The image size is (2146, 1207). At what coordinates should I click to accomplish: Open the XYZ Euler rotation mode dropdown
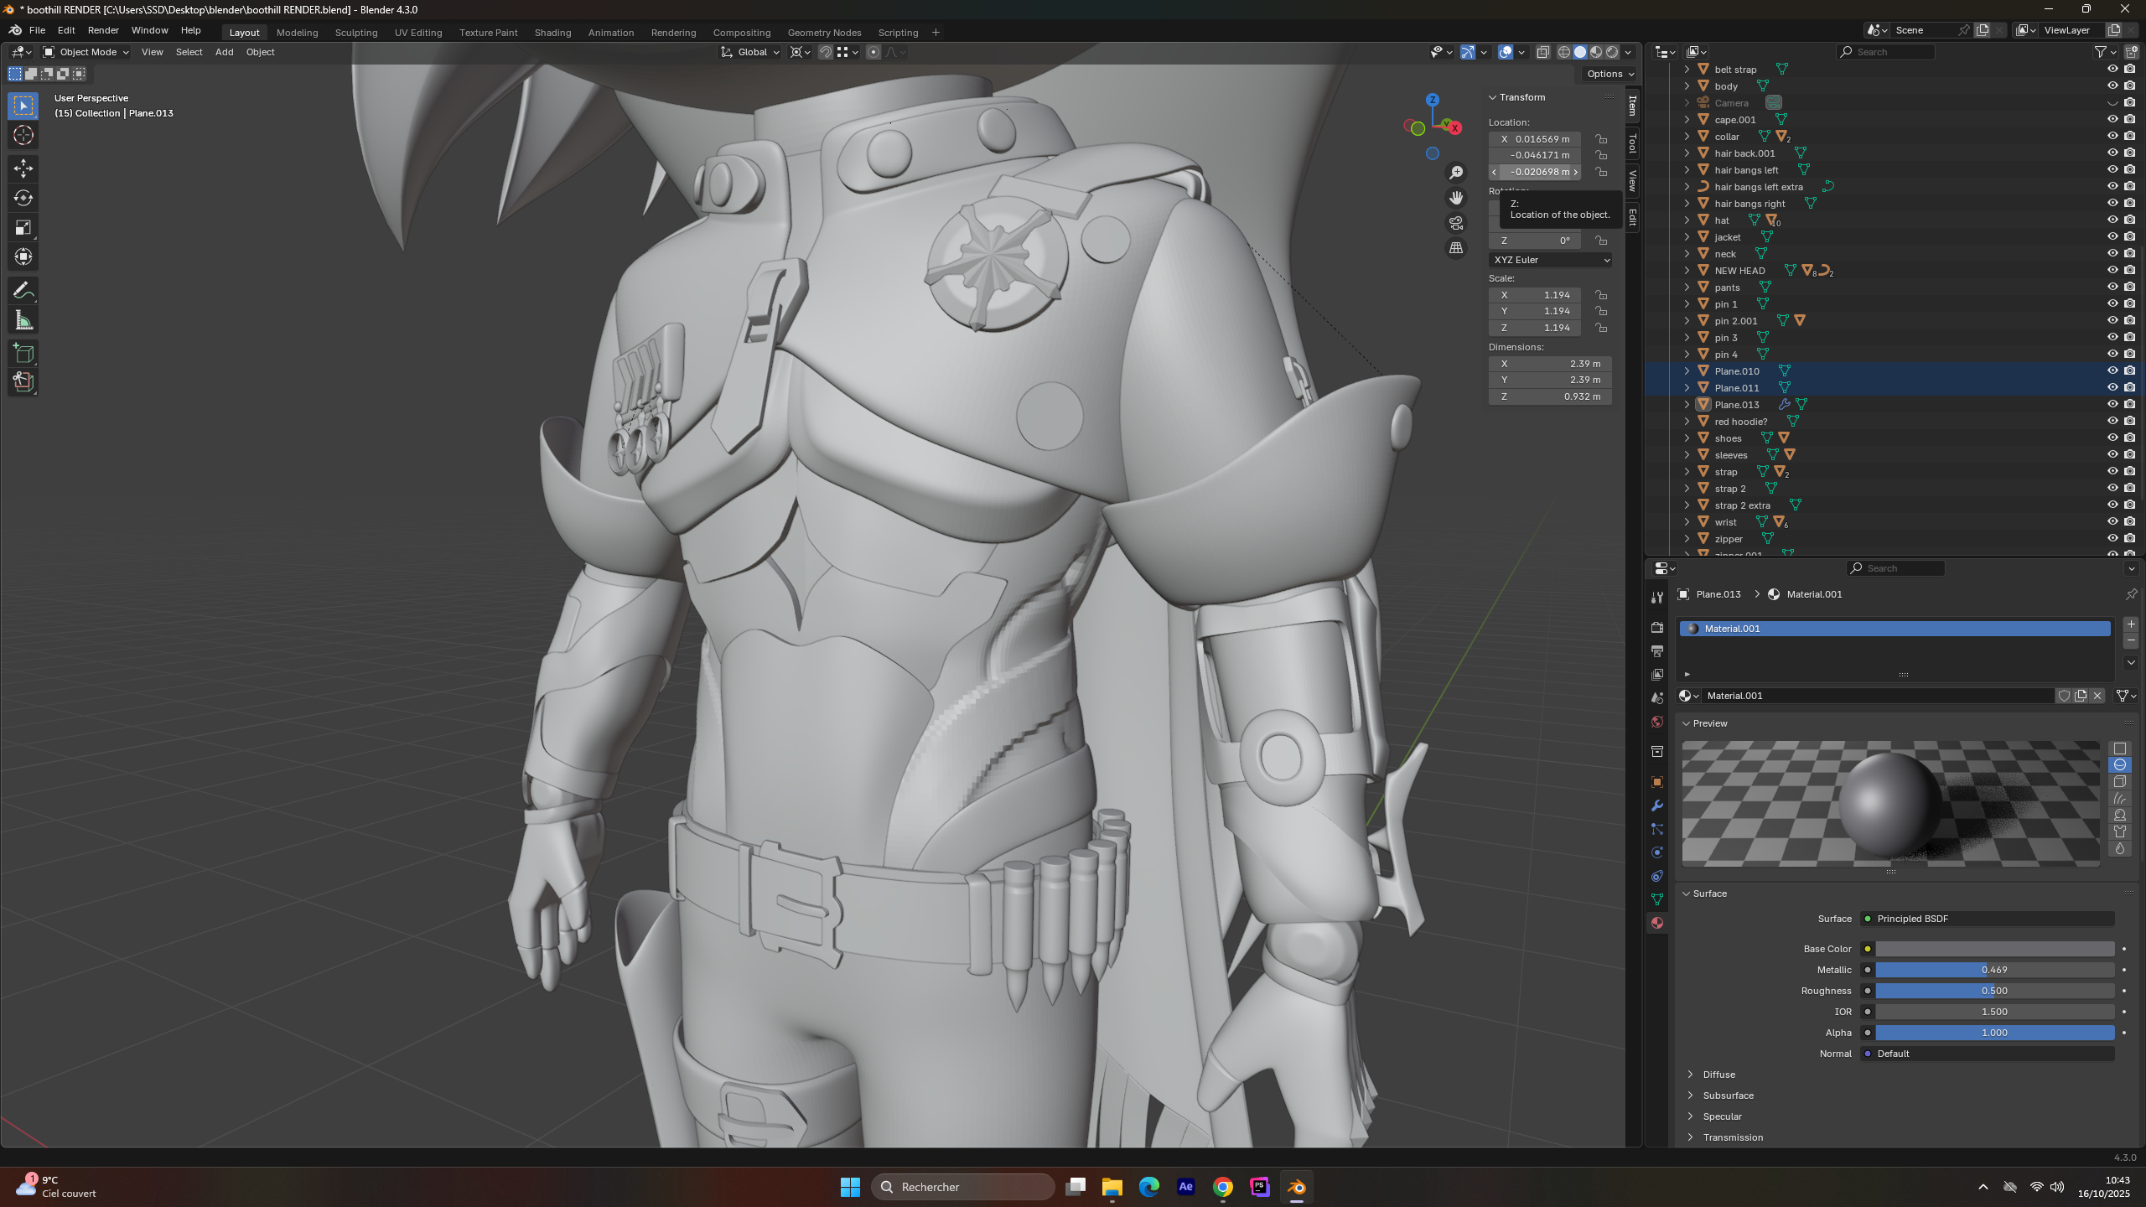coord(1550,260)
